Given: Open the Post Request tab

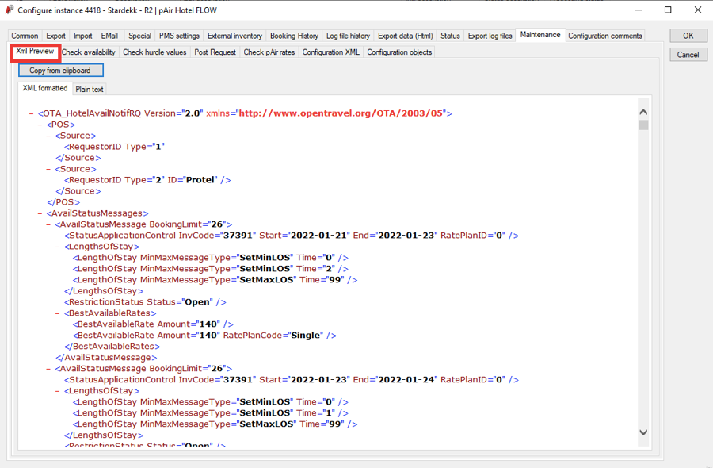Looking at the screenshot, I should point(215,52).
